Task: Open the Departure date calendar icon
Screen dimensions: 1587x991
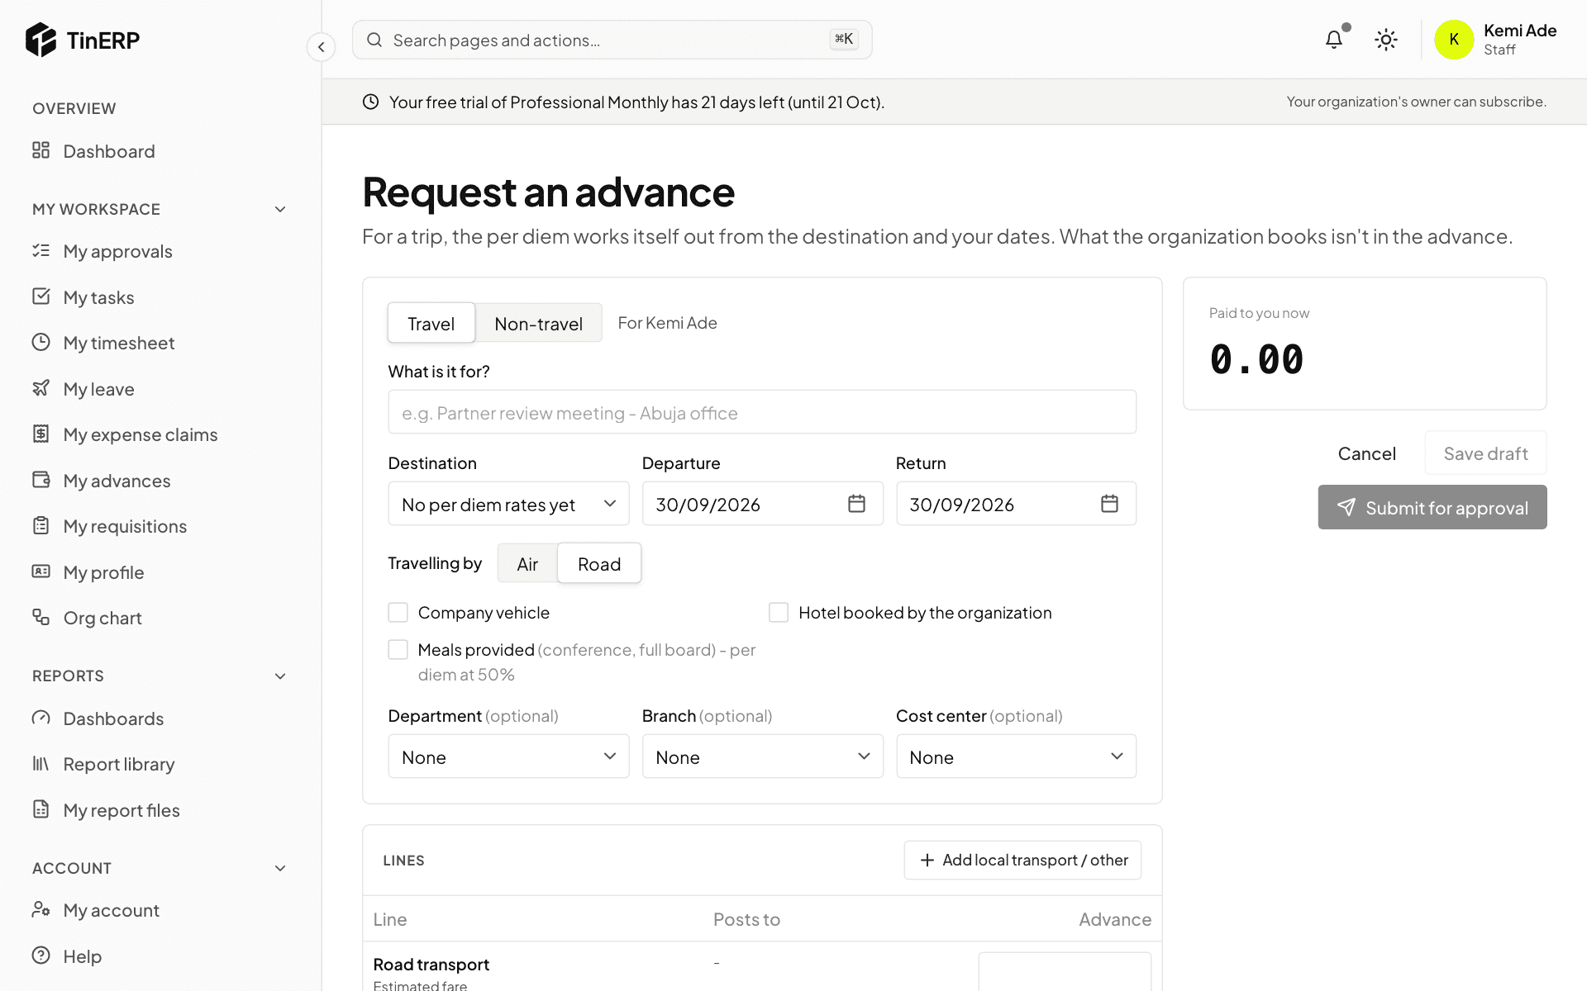Action: pyautogui.click(x=856, y=504)
